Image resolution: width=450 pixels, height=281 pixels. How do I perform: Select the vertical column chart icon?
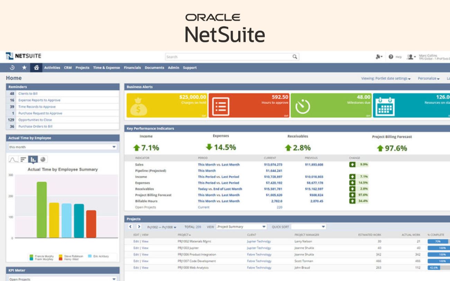coord(33,159)
